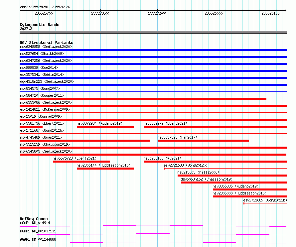Click nsv5569979 (Ebert2021) label

(165, 123)
